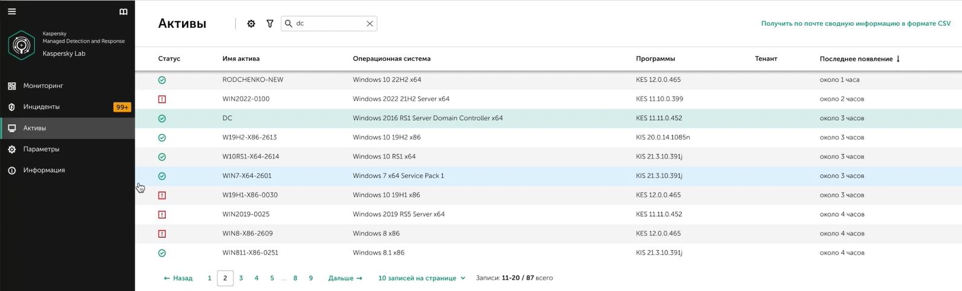
Task: Open Мониторинг in the sidebar
Action: (43, 86)
